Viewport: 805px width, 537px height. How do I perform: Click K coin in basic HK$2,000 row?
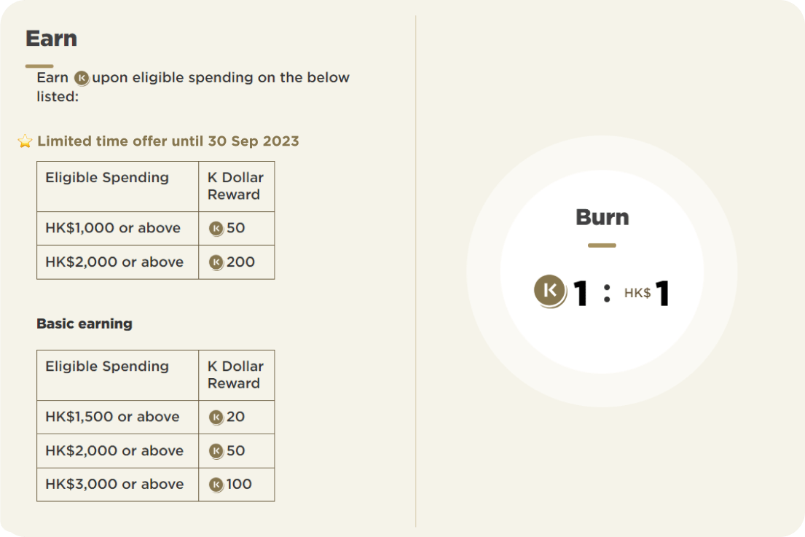216,451
